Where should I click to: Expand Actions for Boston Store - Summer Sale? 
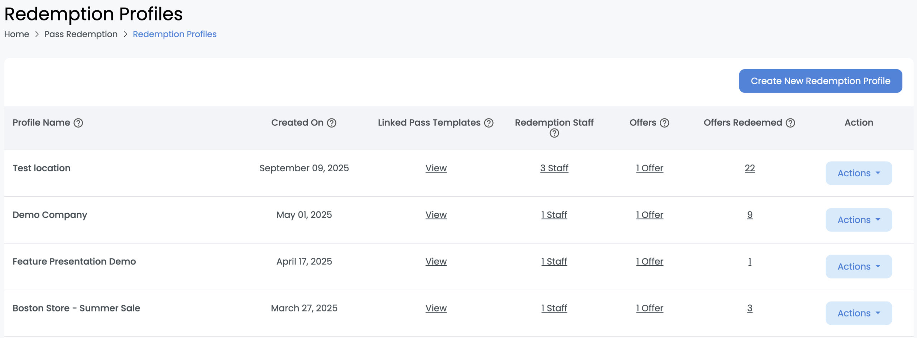(x=858, y=313)
